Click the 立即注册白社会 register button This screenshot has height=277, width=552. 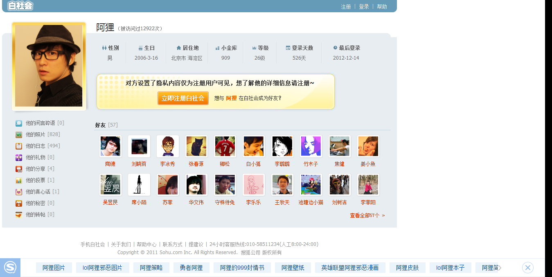[183, 98]
